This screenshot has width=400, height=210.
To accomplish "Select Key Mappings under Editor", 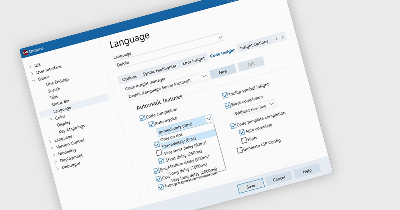I will (72, 129).
